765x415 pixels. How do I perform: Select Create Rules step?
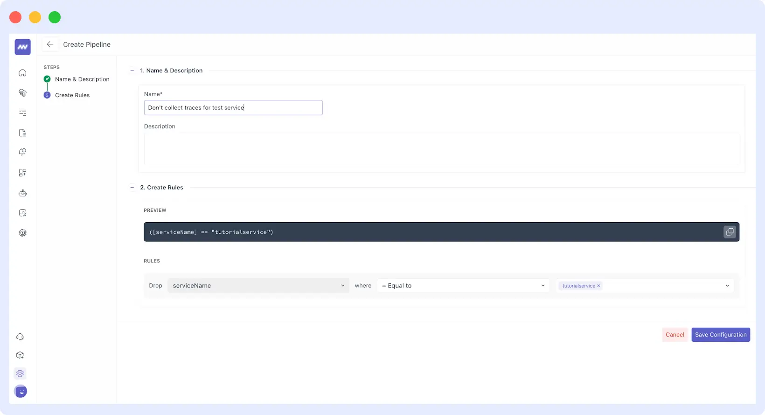[72, 95]
